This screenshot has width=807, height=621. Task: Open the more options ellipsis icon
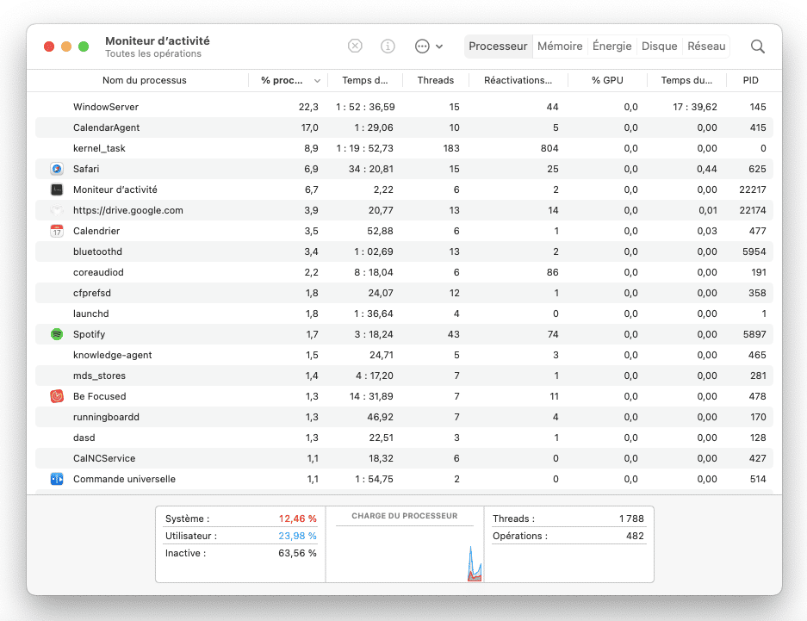(x=422, y=47)
